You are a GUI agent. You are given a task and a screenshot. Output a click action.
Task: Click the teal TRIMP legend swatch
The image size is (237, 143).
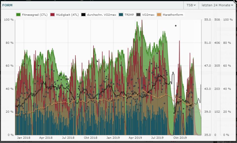121,15
